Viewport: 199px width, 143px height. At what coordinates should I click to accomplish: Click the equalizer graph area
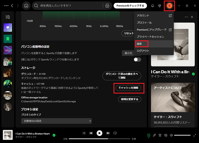(81, 16)
